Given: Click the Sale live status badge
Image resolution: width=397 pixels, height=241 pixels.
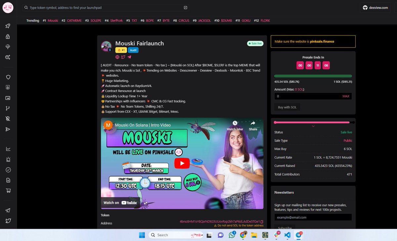Looking at the screenshot, I should pyautogui.click(x=255, y=43).
